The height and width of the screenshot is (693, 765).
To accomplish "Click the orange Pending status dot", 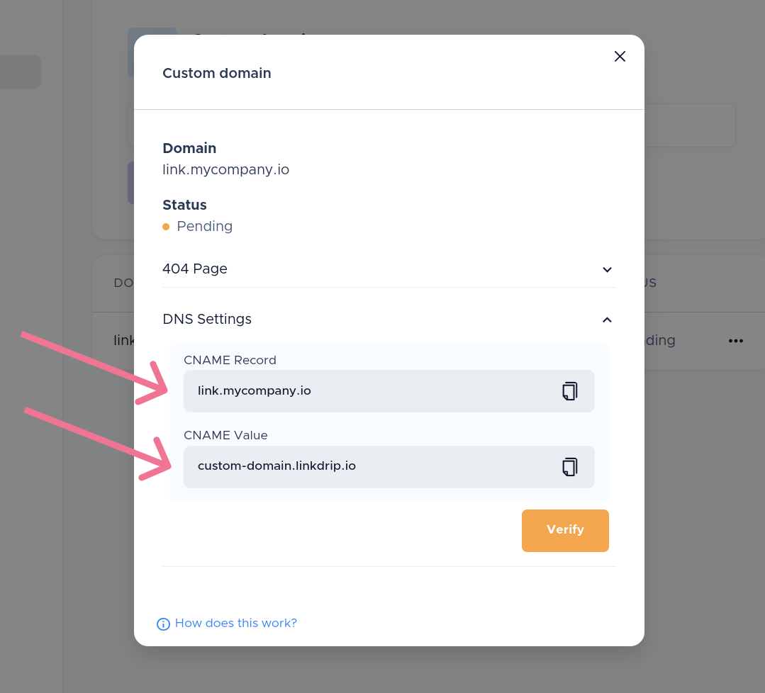I will point(166,226).
